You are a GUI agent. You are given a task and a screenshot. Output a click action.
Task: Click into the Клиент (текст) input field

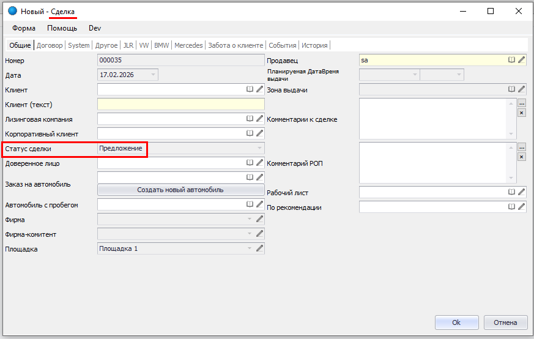[180, 104]
